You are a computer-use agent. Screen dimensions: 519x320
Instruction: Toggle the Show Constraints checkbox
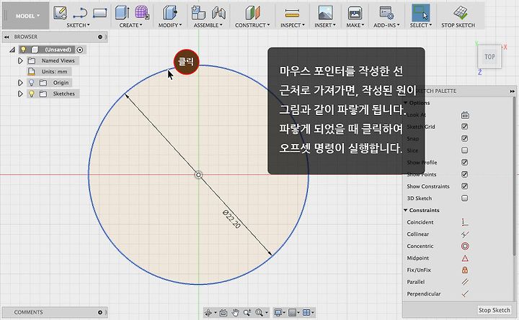coord(465,186)
